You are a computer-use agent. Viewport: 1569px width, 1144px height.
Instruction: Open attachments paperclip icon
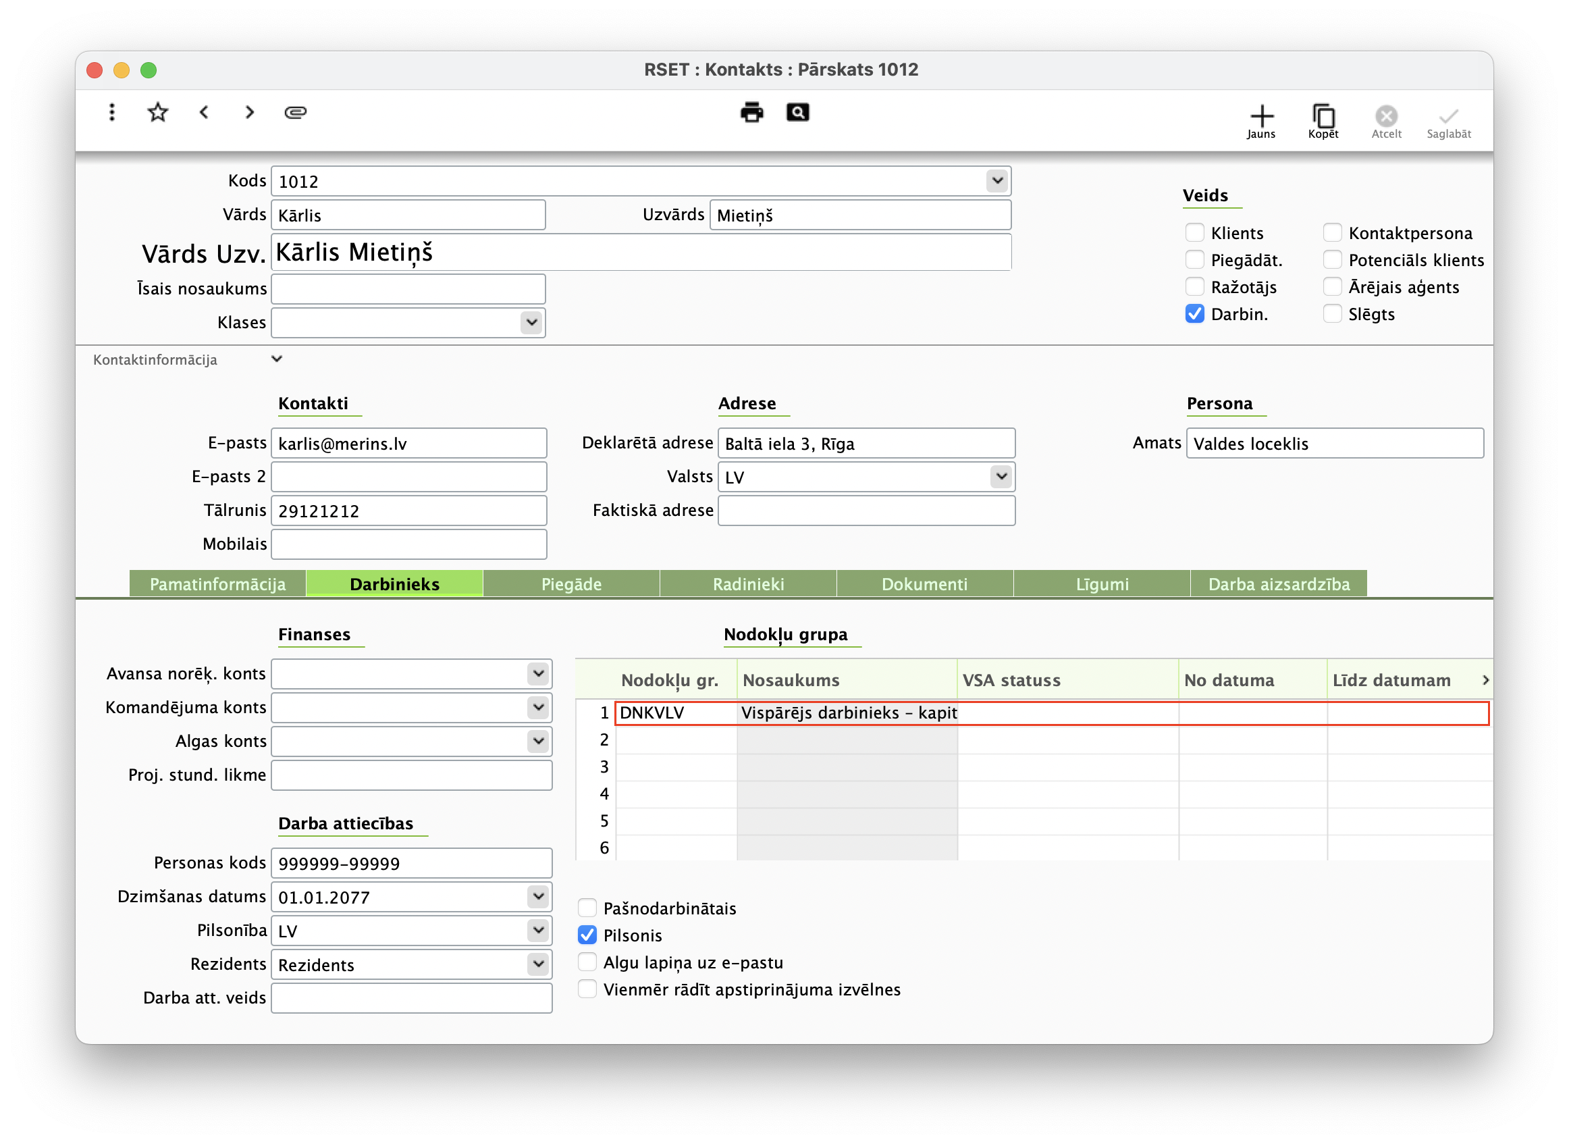tap(296, 112)
